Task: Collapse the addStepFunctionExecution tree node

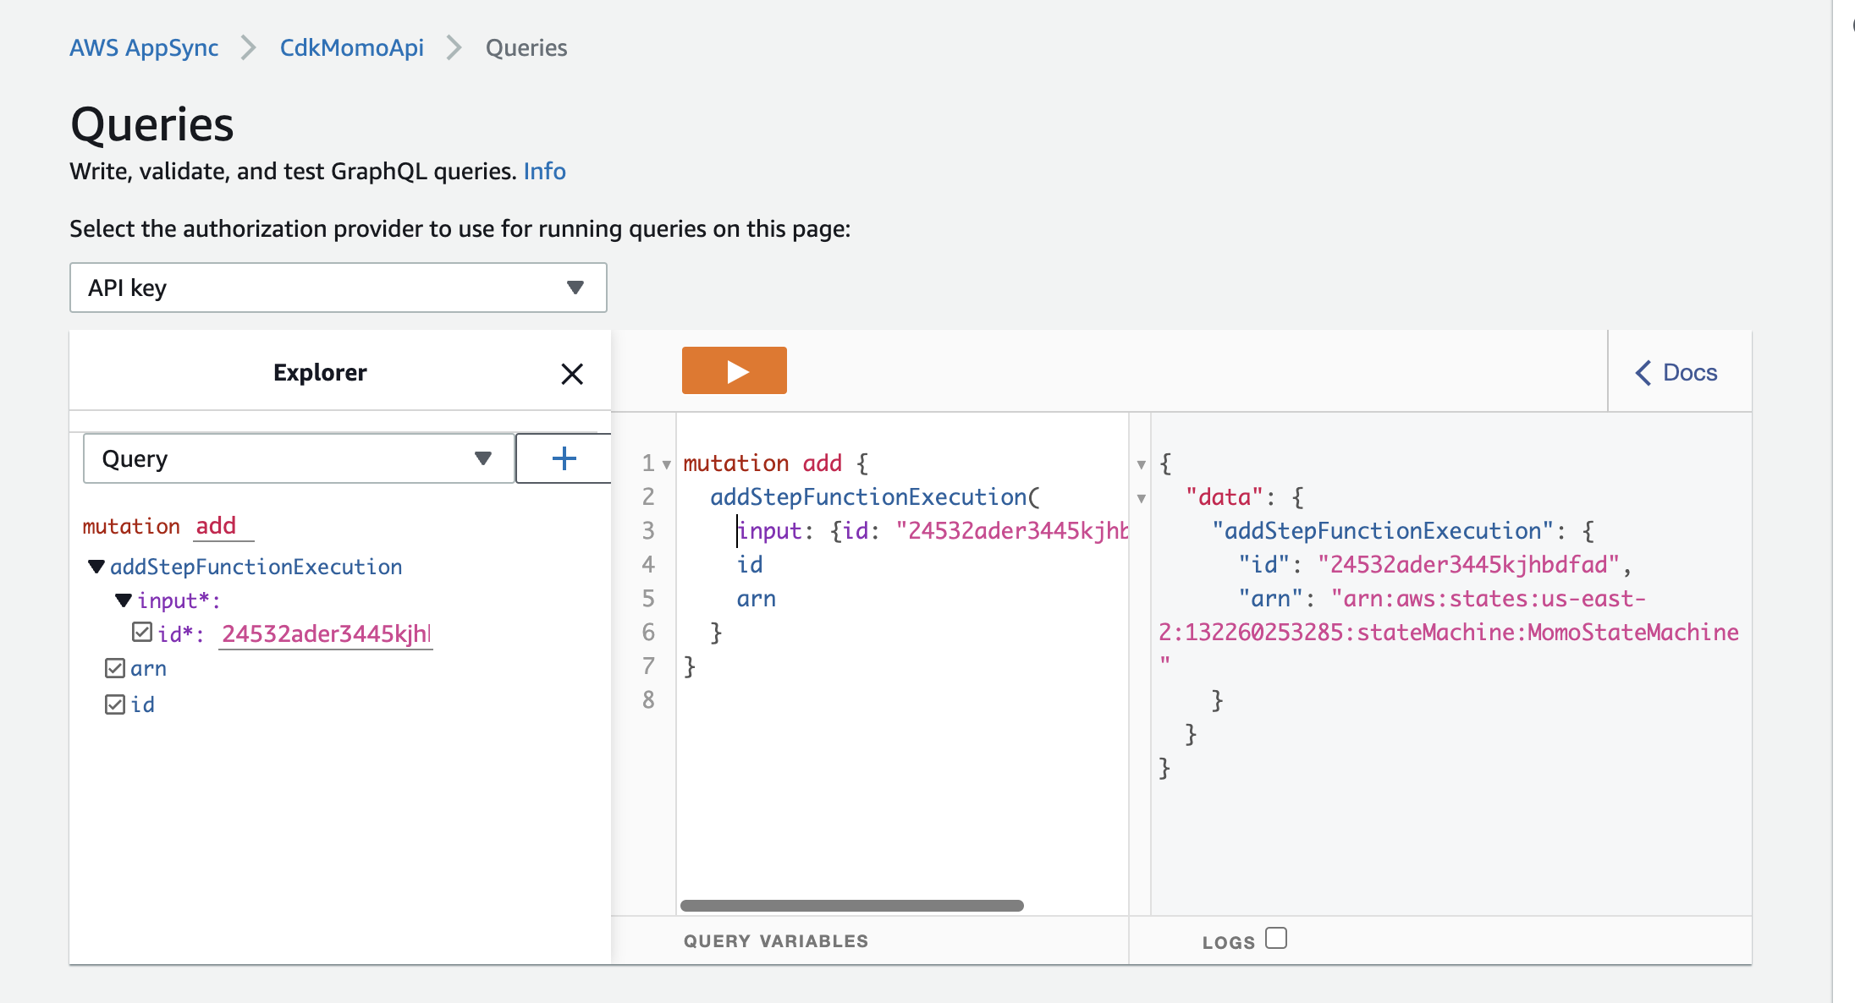Action: click(96, 566)
